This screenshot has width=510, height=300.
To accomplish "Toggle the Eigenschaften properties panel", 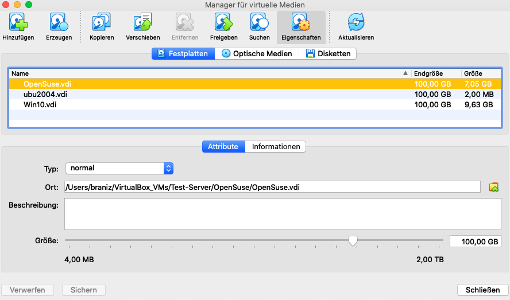I will click(x=301, y=23).
